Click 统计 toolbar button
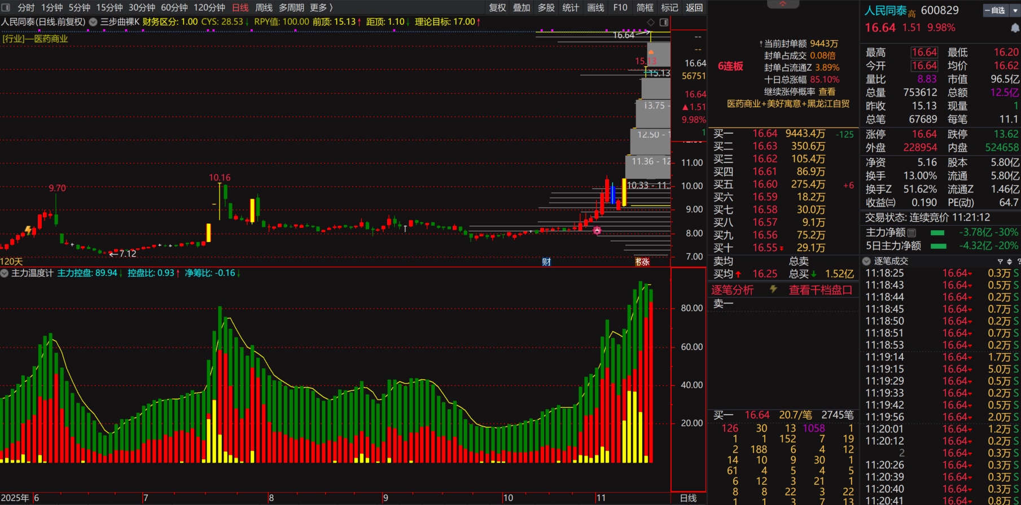The image size is (1021, 505). tap(571, 7)
